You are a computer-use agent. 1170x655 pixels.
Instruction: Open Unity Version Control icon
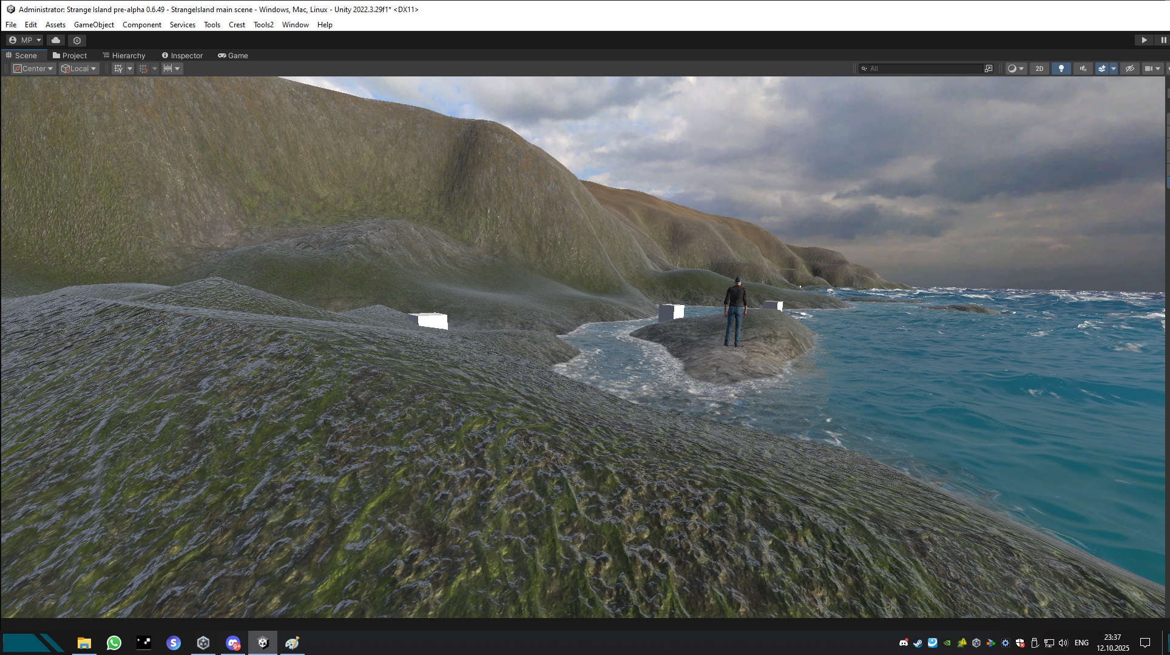click(x=77, y=40)
